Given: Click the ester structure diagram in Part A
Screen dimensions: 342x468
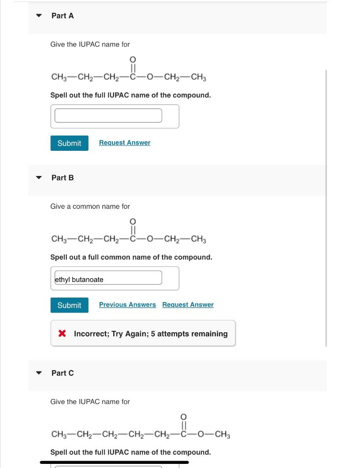Looking at the screenshot, I should click(129, 71).
